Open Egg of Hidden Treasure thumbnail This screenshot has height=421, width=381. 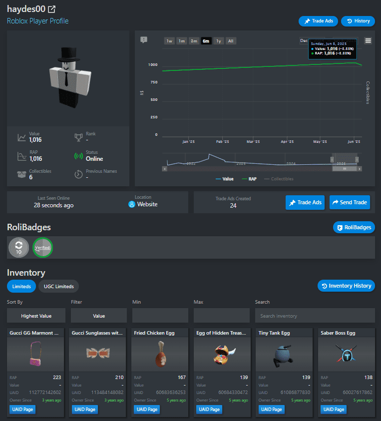(222, 354)
